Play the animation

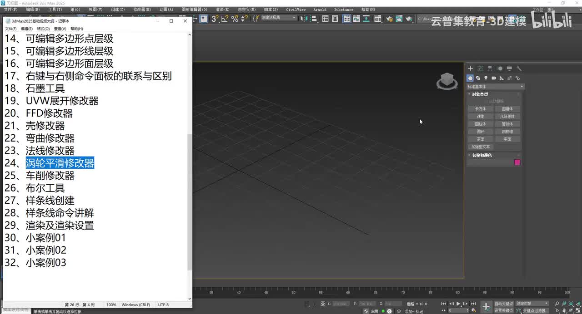(x=458, y=304)
